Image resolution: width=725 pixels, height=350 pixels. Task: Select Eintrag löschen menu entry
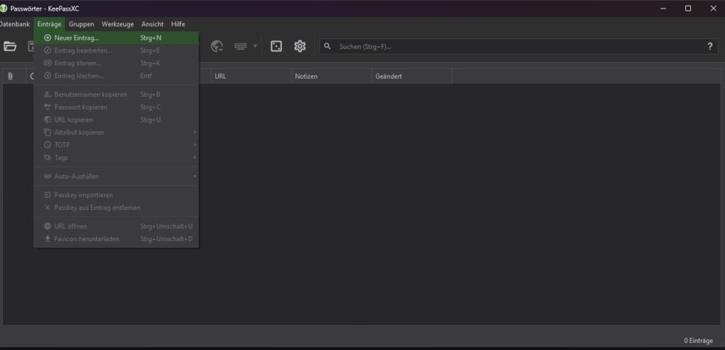point(117,76)
